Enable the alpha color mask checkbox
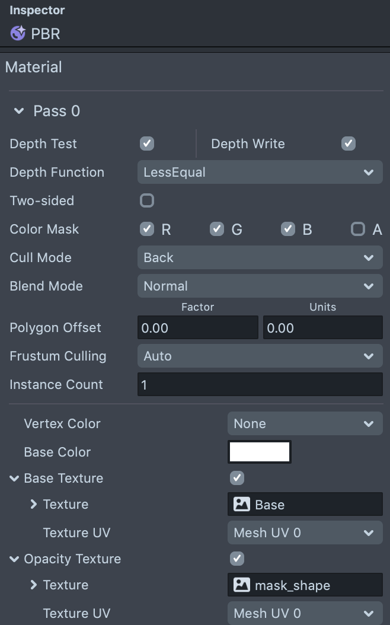This screenshot has height=625, width=390. 357,229
